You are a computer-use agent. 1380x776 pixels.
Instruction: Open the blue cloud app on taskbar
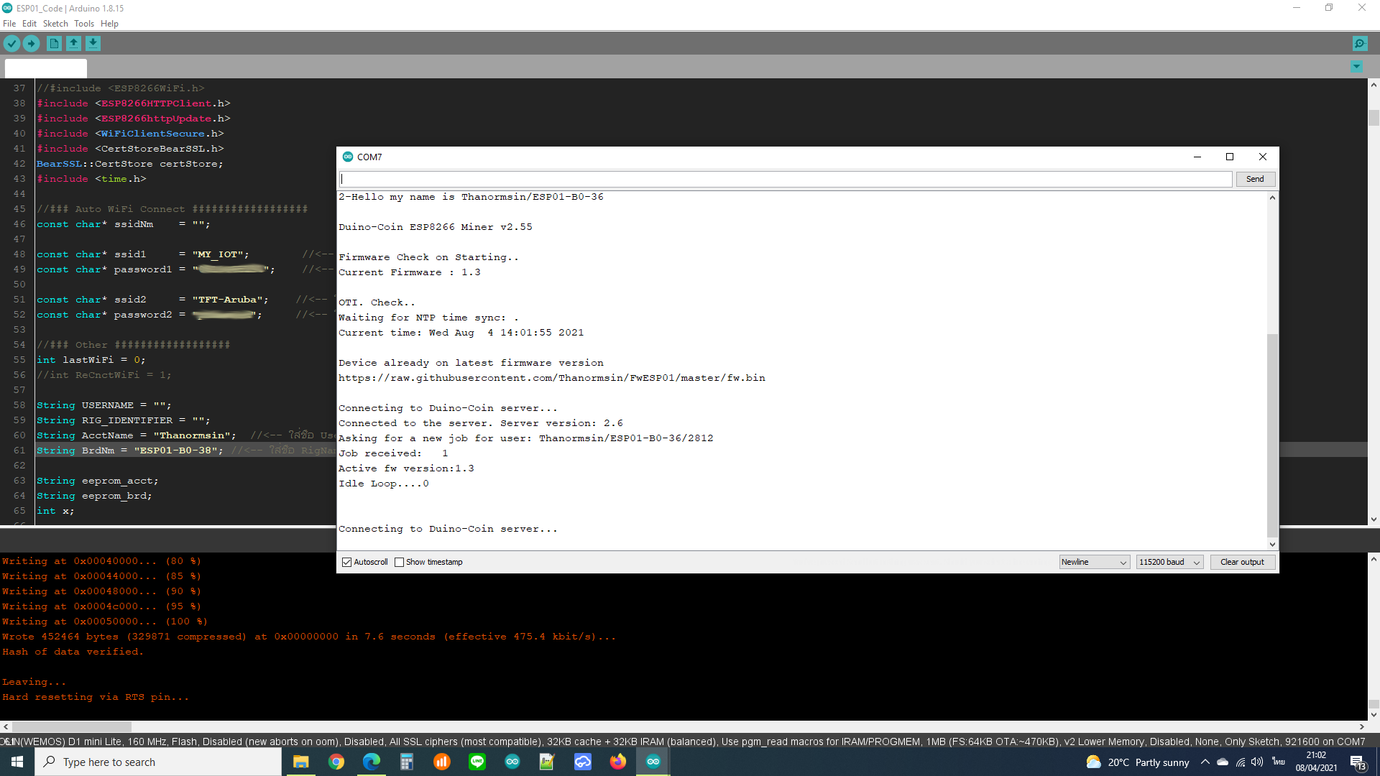point(583,762)
